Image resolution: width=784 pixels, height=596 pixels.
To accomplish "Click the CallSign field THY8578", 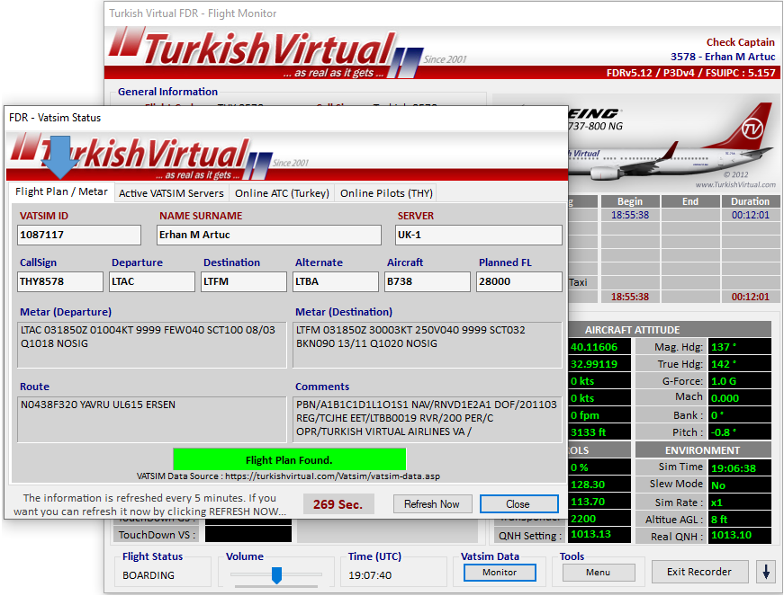I will (x=60, y=281).
